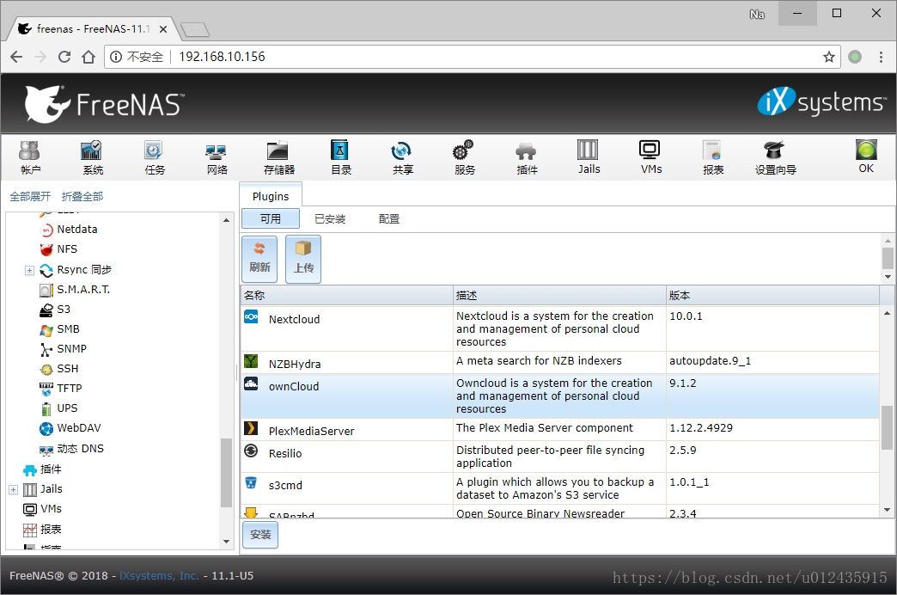
Task: Open the VMs toolbar icon
Action: pos(650,156)
